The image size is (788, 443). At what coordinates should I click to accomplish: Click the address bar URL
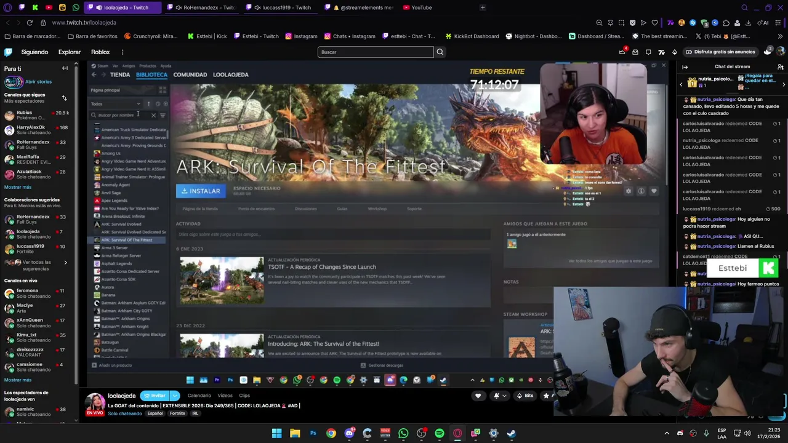point(84,23)
